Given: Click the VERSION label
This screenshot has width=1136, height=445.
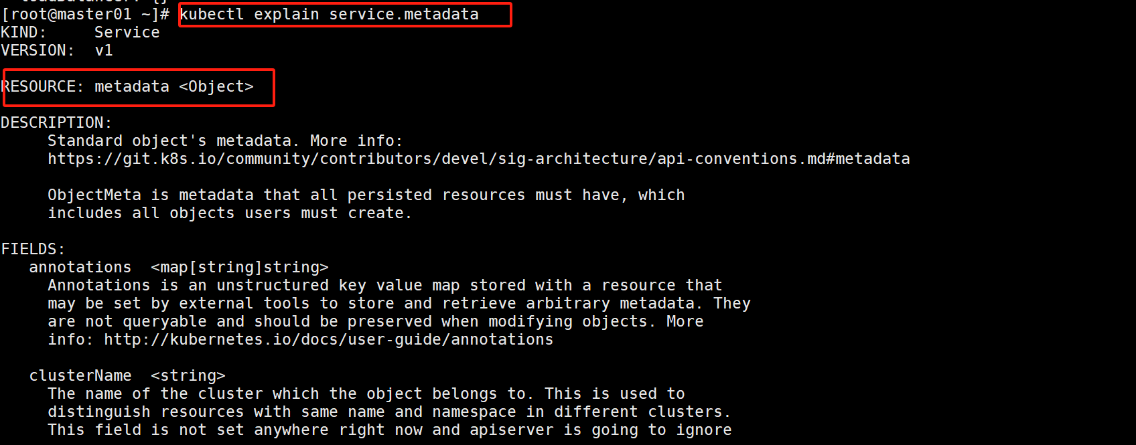Looking at the screenshot, I should (38, 50).
